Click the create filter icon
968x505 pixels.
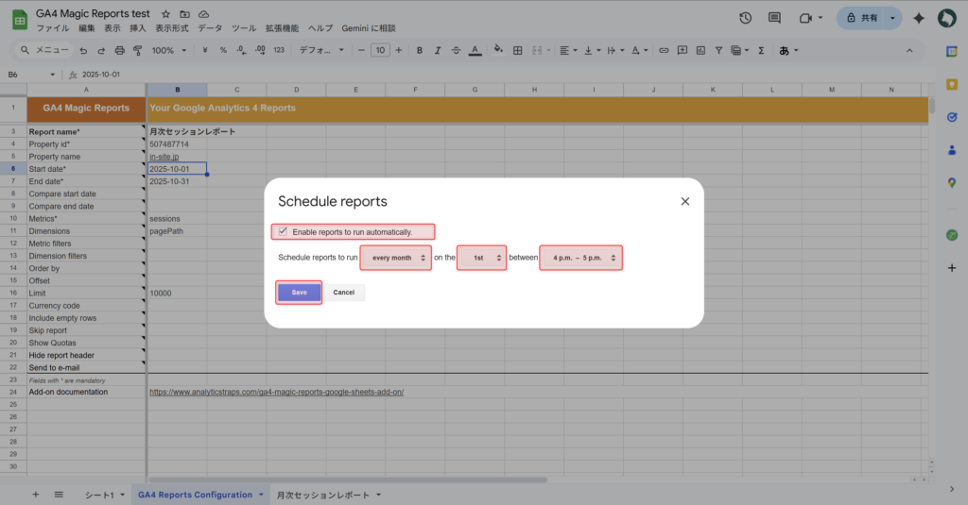pyautogui.click(x=718, y=51)
